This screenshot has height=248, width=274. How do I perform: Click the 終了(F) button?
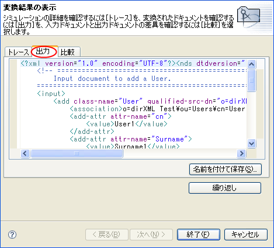(199, 235)
